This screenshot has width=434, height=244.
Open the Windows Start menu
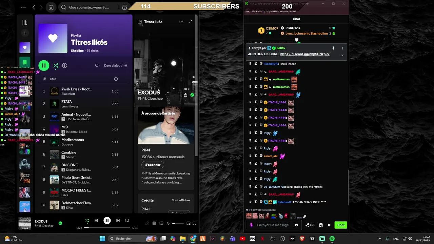[x=102, y=239]
